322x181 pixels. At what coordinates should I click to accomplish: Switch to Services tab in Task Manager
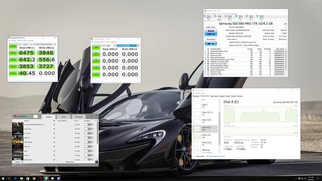[x=239, y=96]
